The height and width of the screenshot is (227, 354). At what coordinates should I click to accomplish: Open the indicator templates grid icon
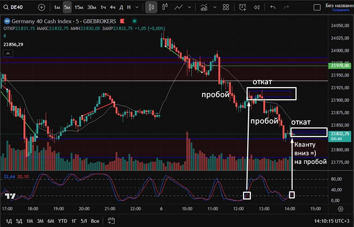pyautogui.click(x=226, y=7)
